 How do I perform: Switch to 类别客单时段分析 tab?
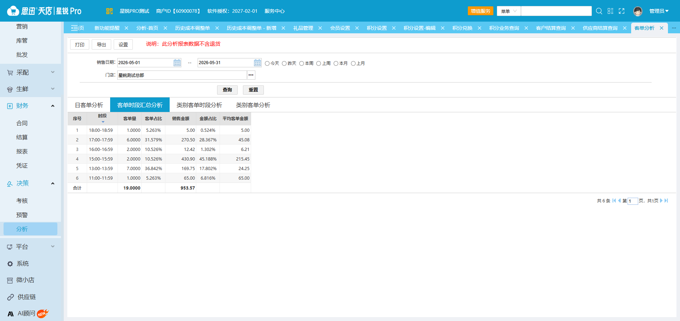pyautogui.click(x=199, y=105)
